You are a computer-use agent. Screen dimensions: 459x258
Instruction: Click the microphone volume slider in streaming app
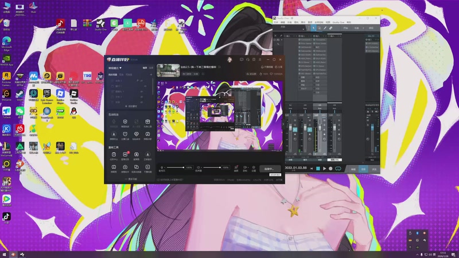[x=176, y=167]
